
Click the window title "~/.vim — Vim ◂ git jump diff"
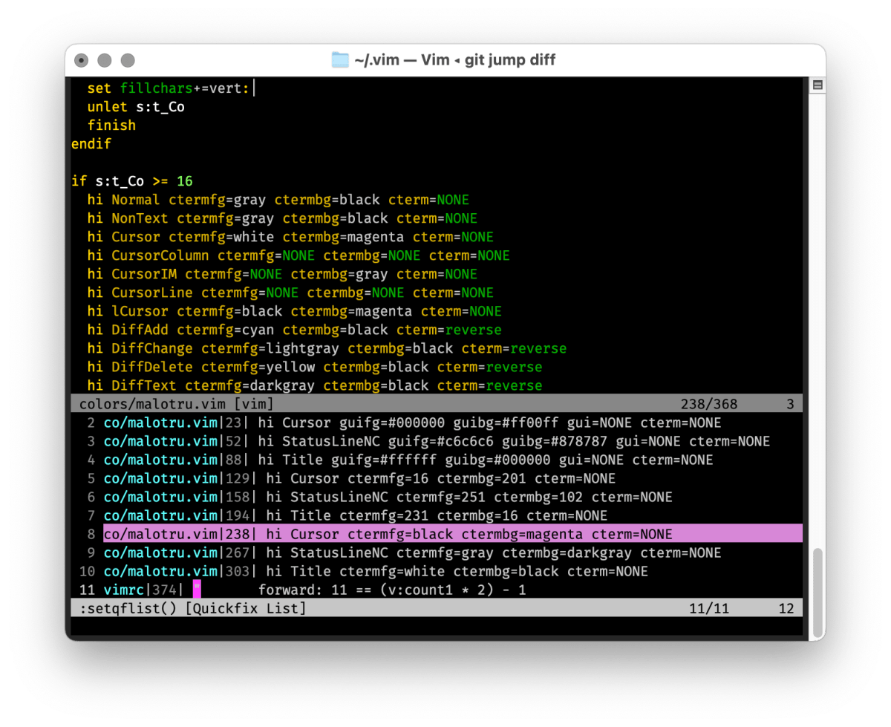pyautogui.click(x=454, y=60)
